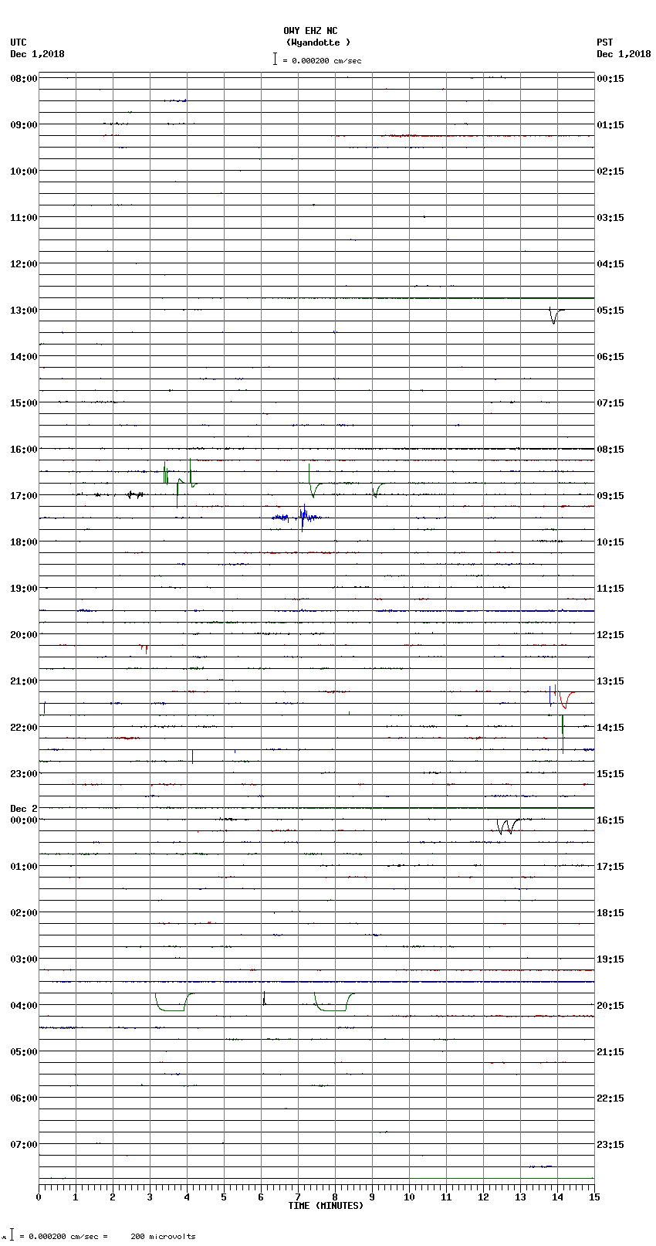Viewport: 656px width, 1246px height.
Task: Select the 03:00 UTC row label
Action: (24, 959)
